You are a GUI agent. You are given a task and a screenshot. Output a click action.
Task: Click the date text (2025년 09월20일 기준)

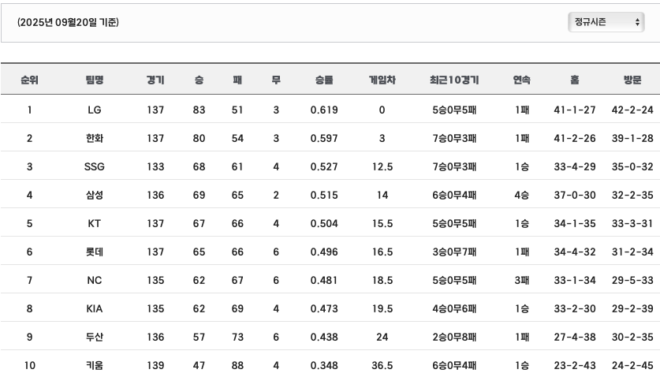(x=68, y=22)
